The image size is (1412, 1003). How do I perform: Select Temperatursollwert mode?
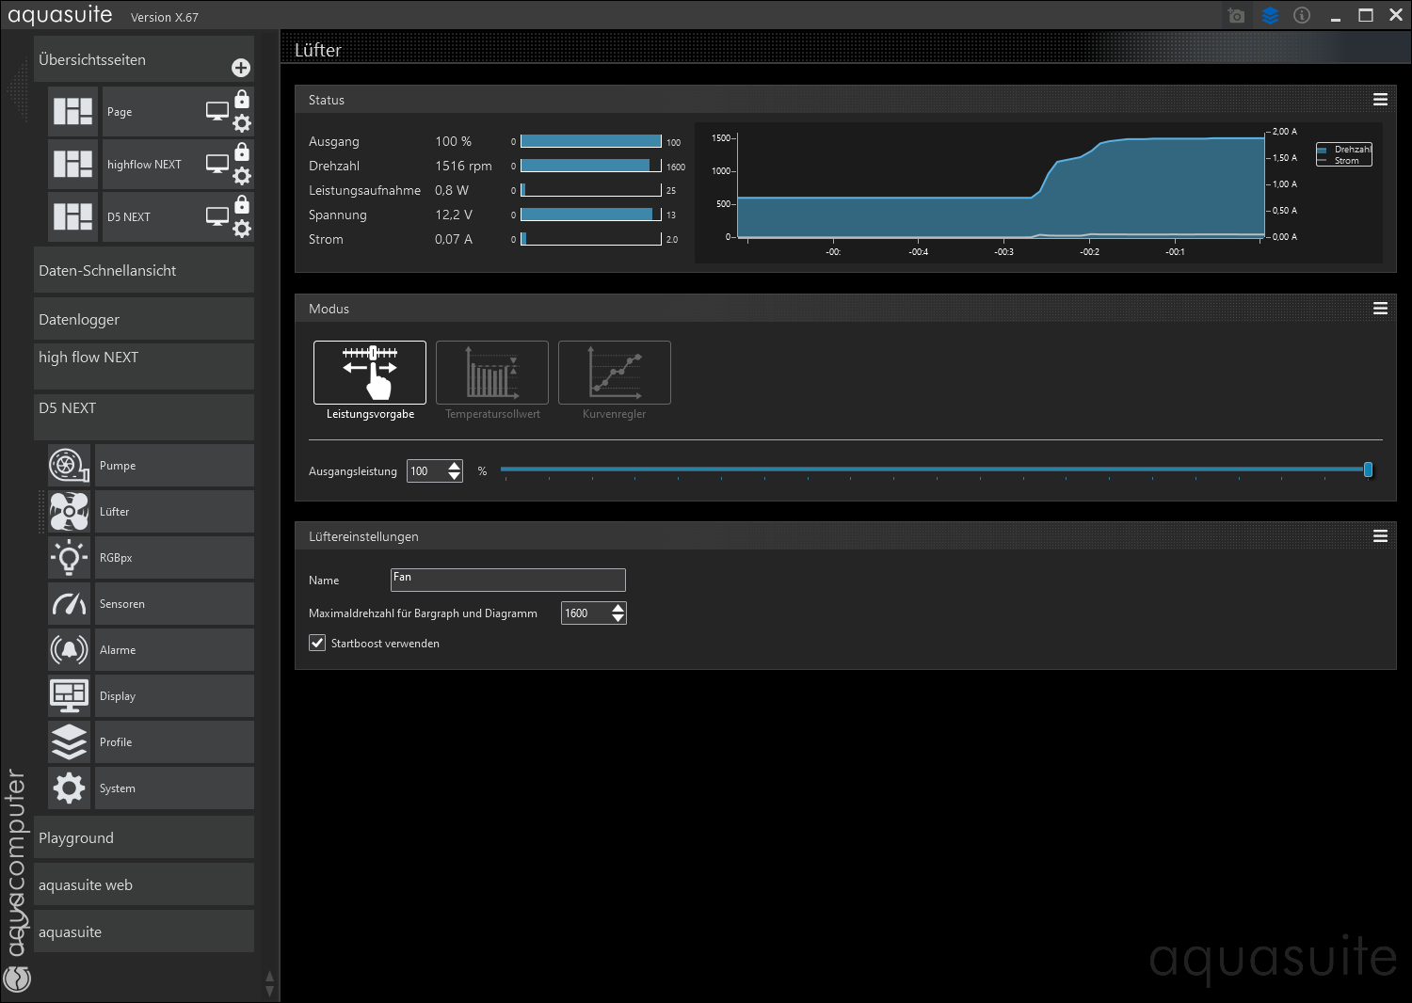click(492, 373)
